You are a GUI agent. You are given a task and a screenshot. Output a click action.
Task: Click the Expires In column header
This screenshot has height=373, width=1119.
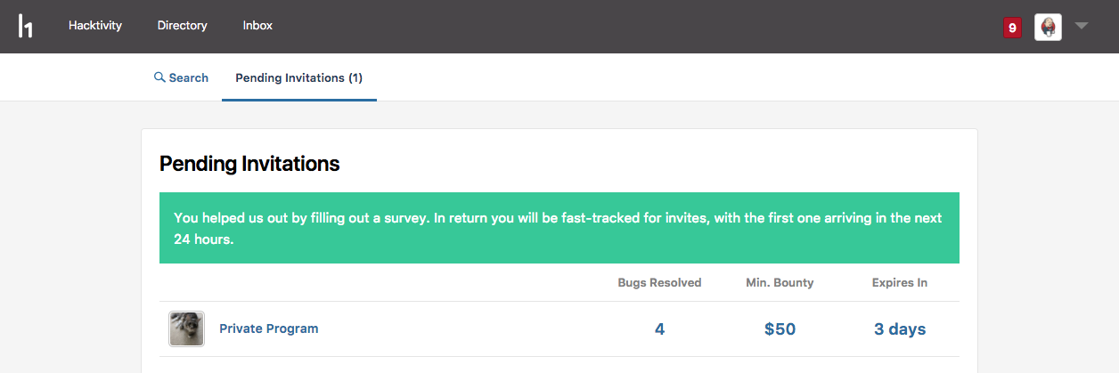[x=900, y=283]
